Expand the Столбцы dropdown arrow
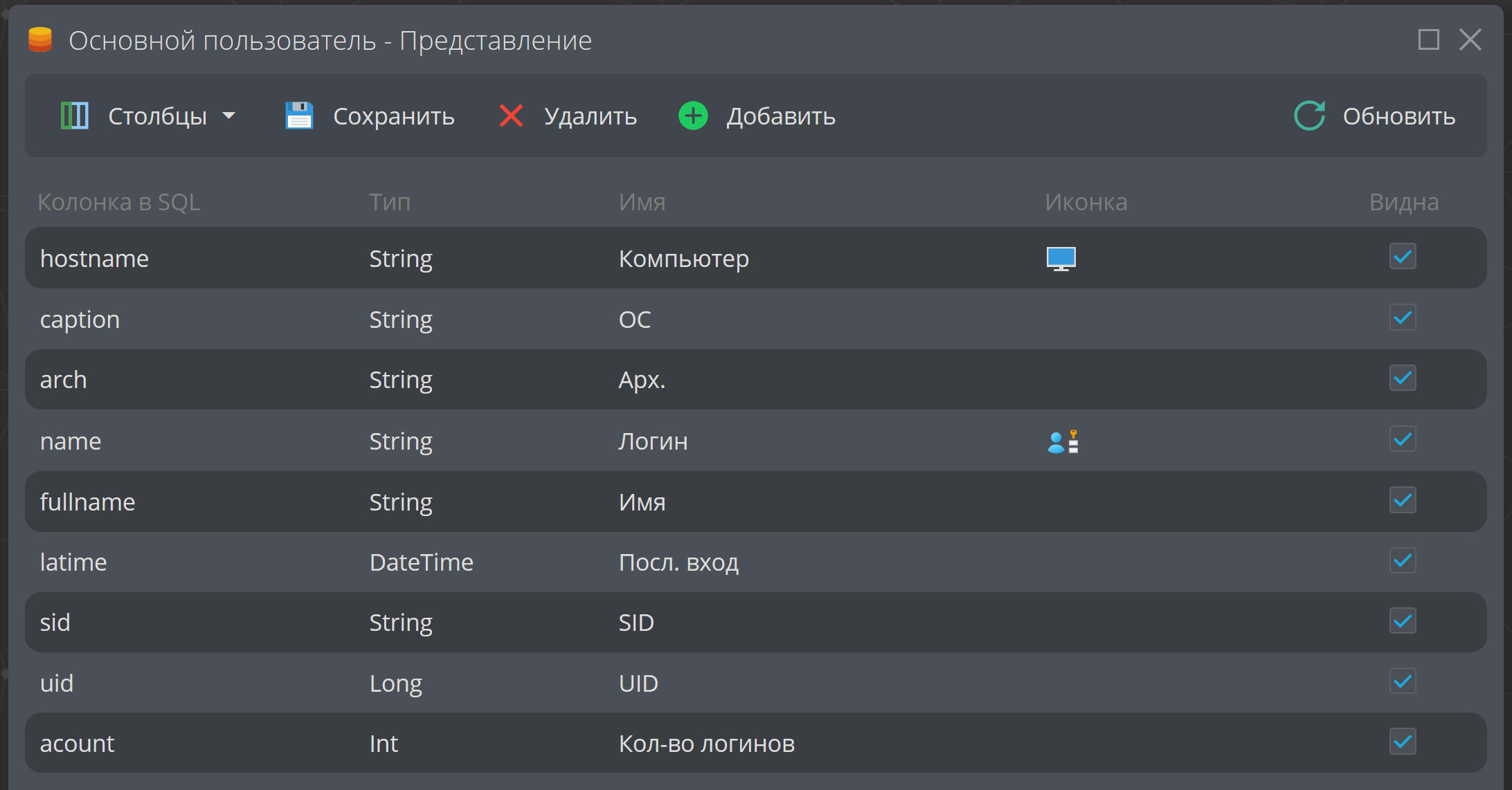1512x790 pixels. [229, 116]
